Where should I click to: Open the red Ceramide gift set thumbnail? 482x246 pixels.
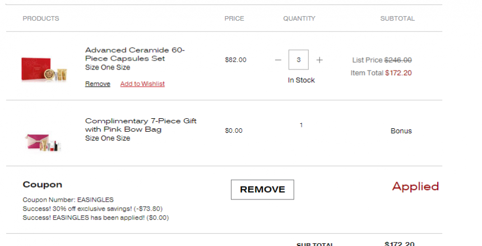click(x=44, y=69)
